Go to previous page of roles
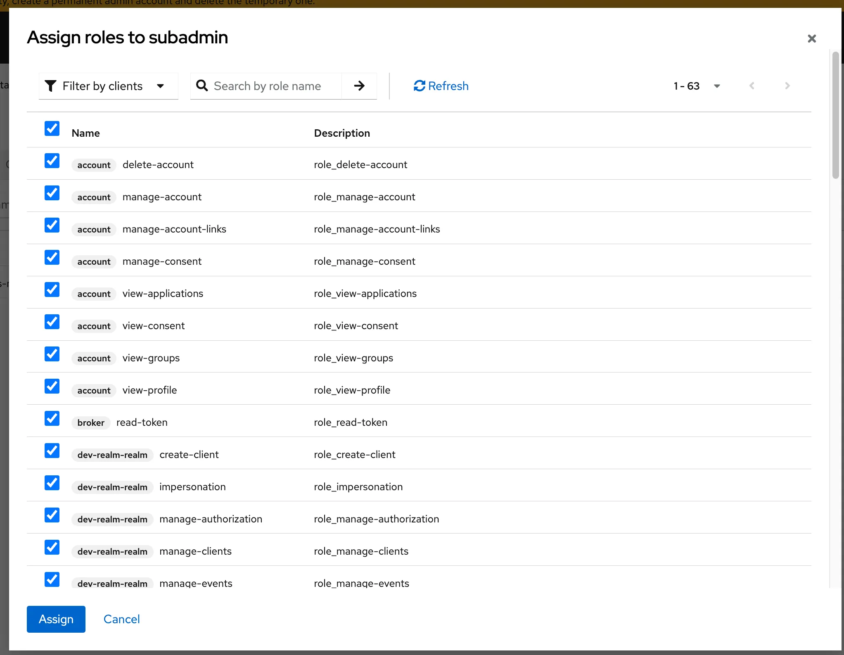This screenshot has height=655, width=844. point(752,86)
